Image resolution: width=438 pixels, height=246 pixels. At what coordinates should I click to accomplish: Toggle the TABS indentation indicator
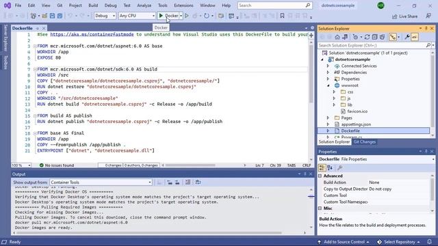click(292, 165)
